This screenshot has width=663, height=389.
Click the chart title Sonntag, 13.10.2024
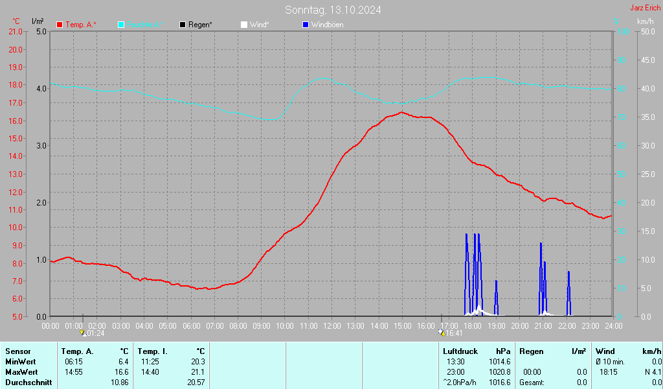click(x=333, y=10)
